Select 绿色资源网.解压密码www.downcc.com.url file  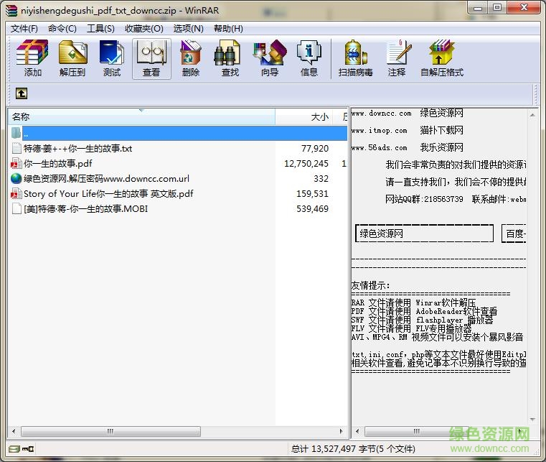point(106,178)
